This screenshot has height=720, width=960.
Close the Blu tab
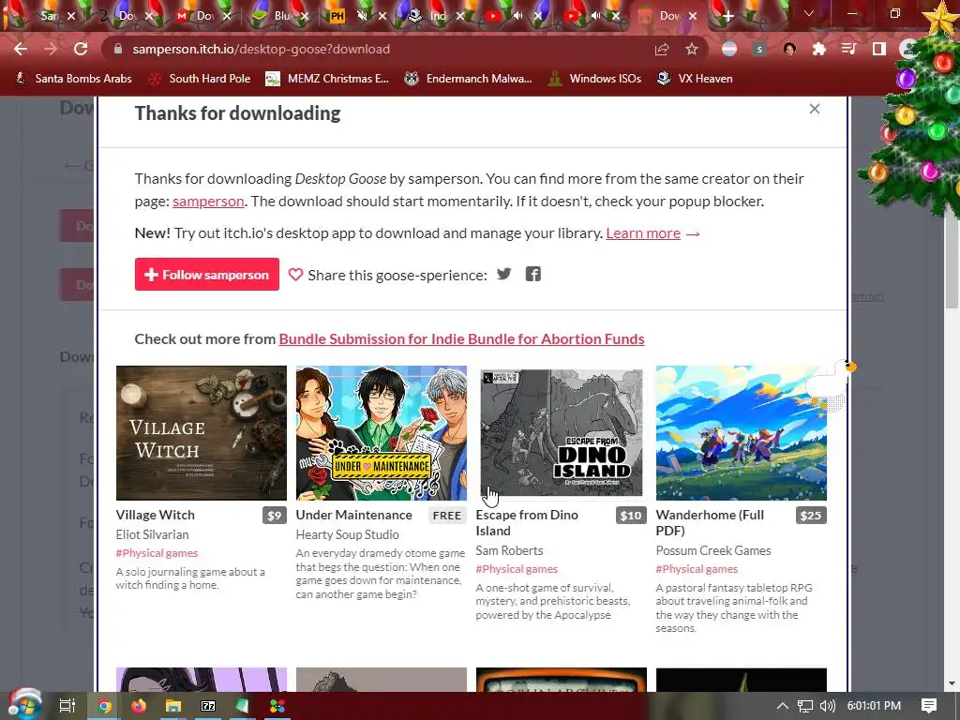(305, 16)
